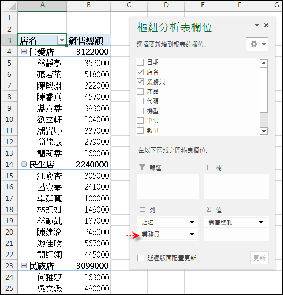Open the task pane options arrow
283x295 pixels.
click(257, 25)
